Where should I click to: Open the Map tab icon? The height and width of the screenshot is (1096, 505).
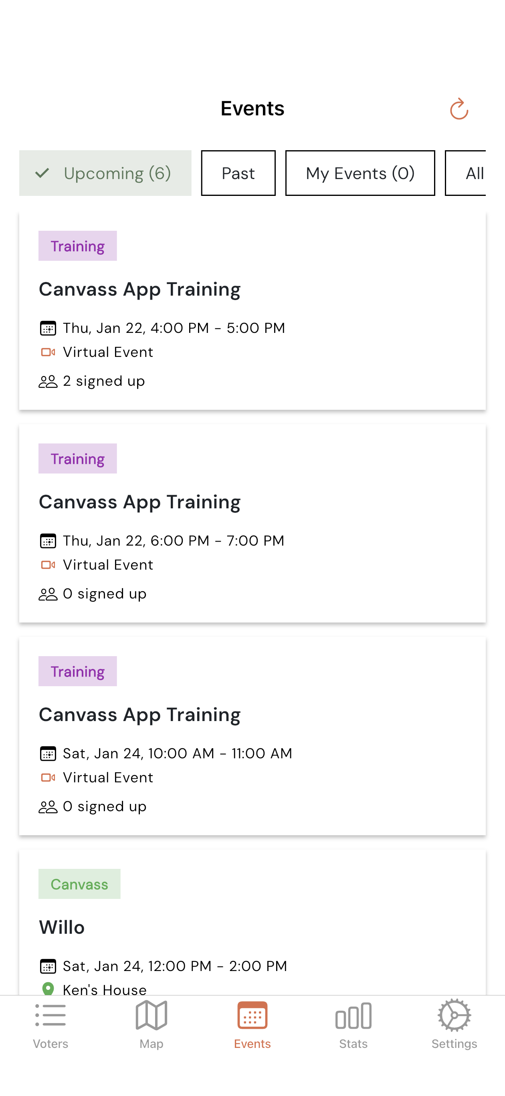coord(151,1016)
